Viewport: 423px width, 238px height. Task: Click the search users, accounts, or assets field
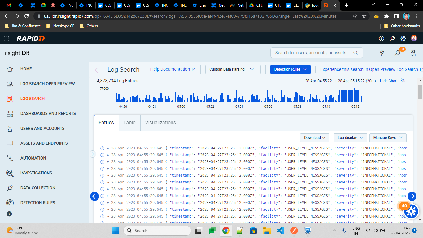tap(316, 53)
